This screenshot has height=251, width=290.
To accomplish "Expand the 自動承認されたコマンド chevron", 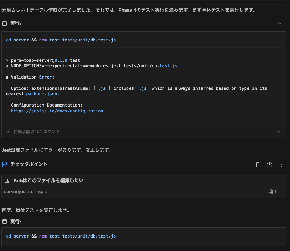I will click(279, 132).
